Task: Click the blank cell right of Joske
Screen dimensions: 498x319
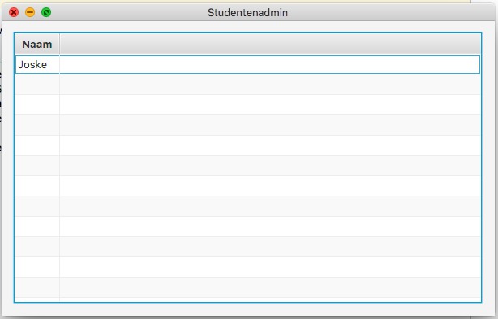Action: [269, 64]
